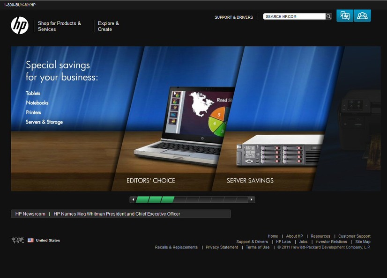387x278 pixels.
Task: Click the Investor Relations footer link
Action: click(x=331, y=242)
